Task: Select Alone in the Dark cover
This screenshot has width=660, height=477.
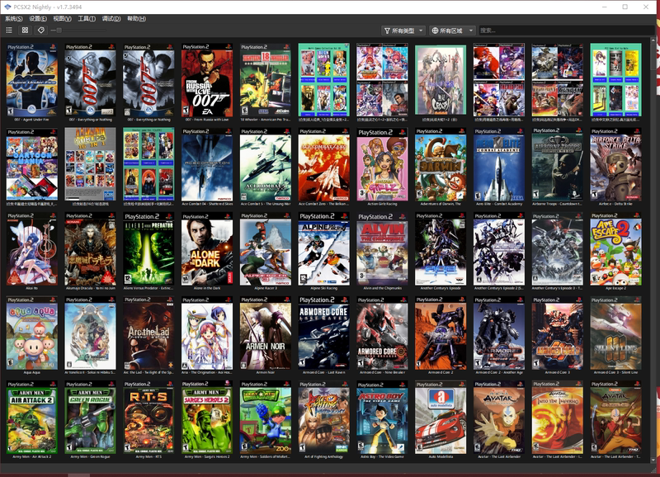Action: point(207,248)
